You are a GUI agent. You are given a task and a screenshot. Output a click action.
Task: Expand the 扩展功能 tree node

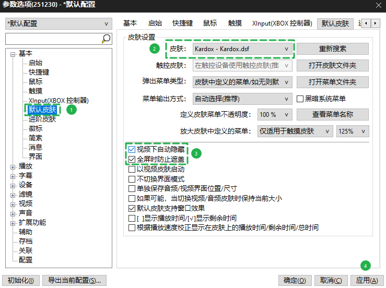pos(13,222)
